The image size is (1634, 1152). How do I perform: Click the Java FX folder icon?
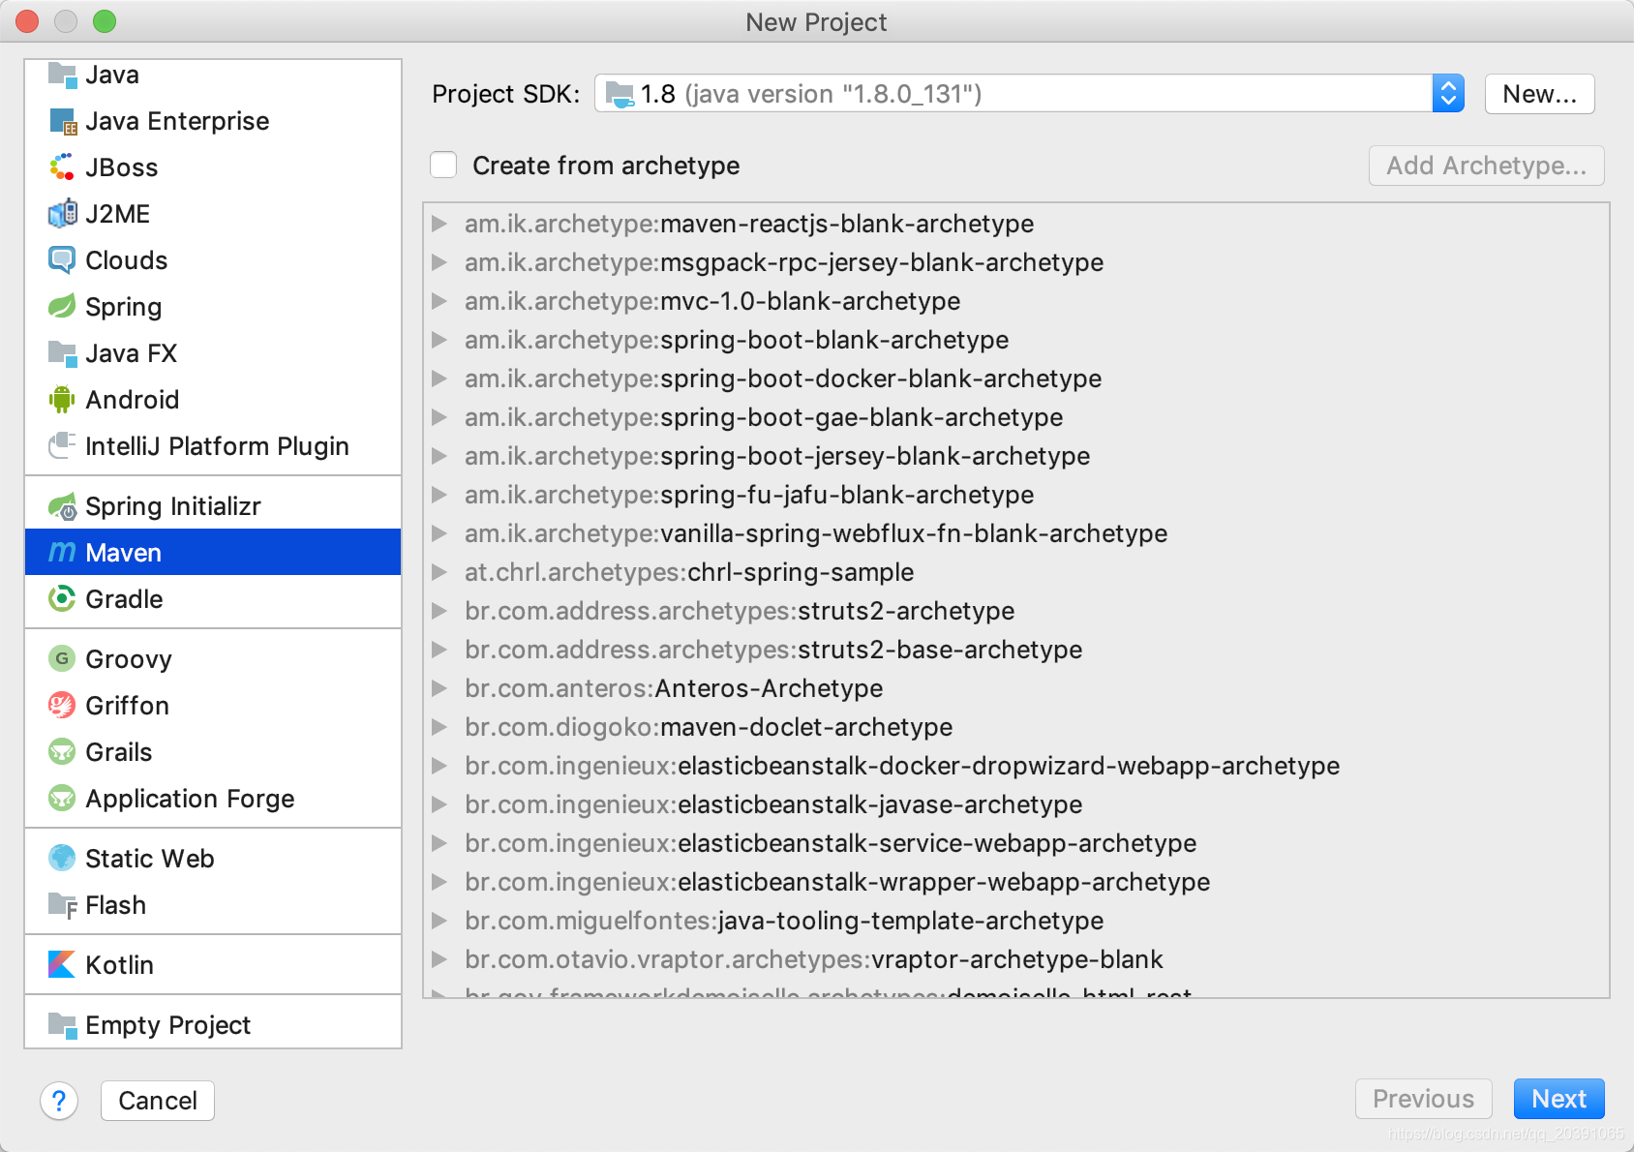(x=62, y=353)
